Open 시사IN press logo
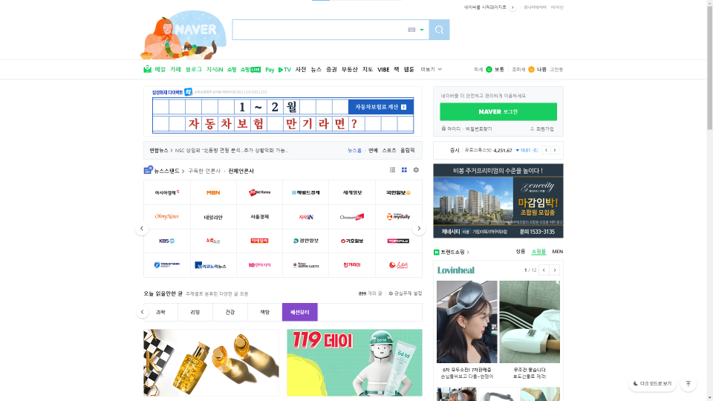Image resolution: width=713 pixels, height=401 pixels. pos(305,217)
